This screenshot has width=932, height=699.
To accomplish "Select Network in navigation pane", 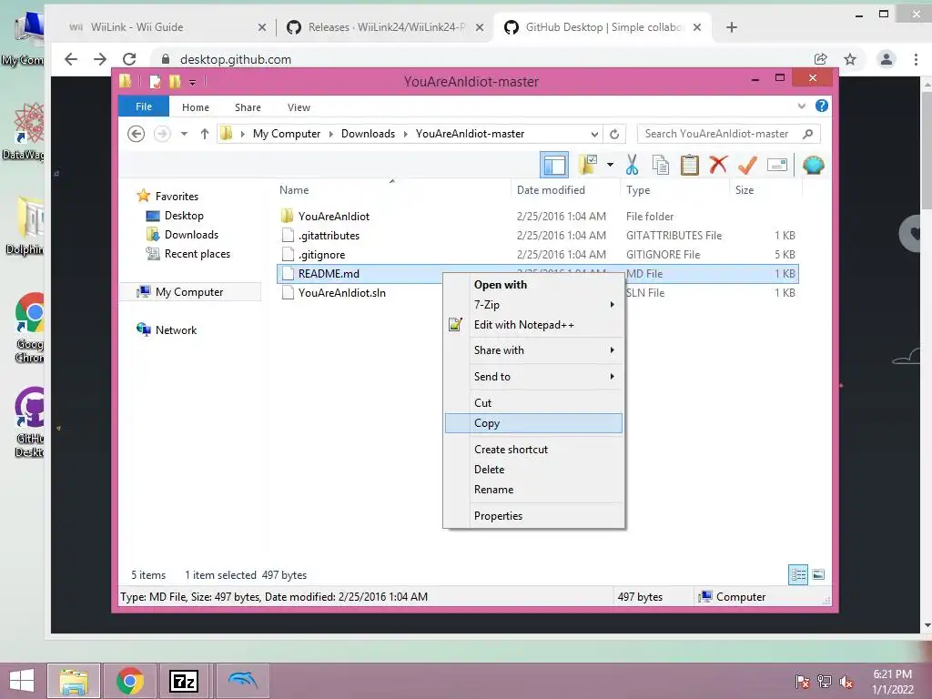I will point(176,329).
